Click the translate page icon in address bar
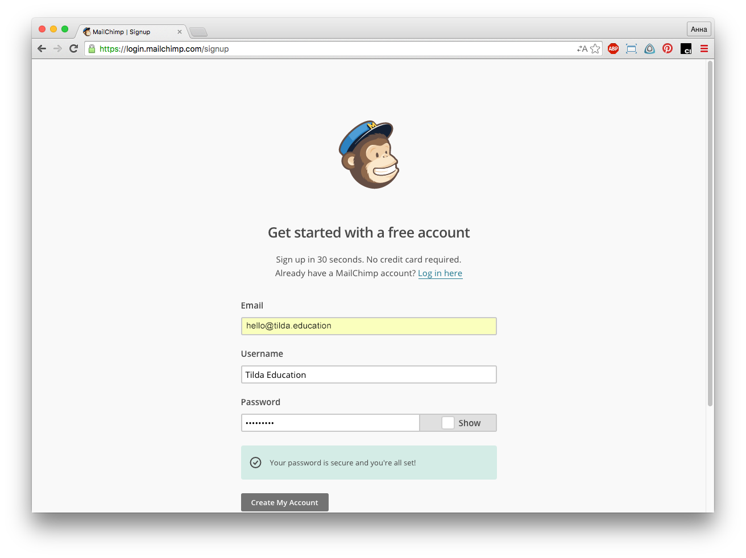746x558 pixels. pos(582,49)
